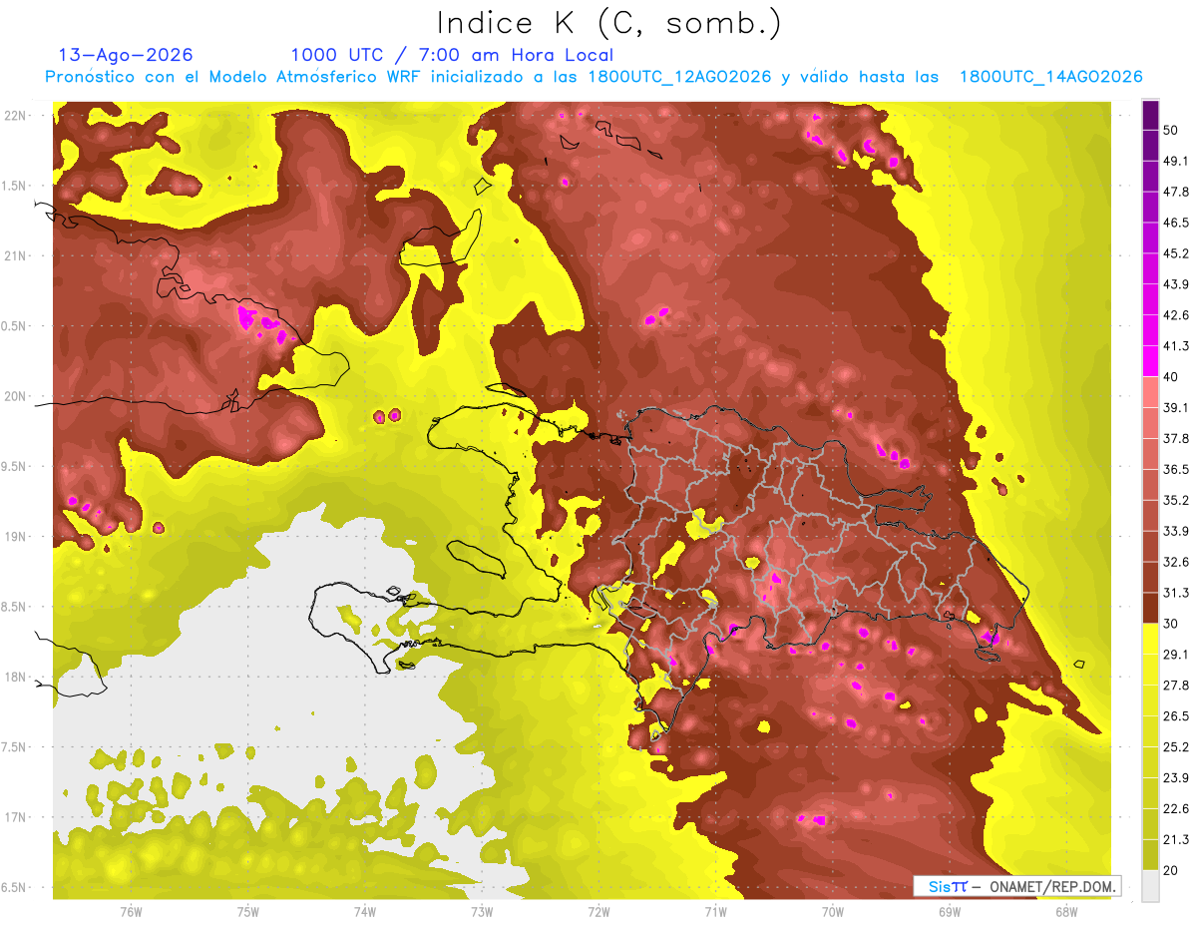Viewport: 1197px width, 925px height.
Task: Click the "39.1" colorbar value
Action: [1176, 407]
